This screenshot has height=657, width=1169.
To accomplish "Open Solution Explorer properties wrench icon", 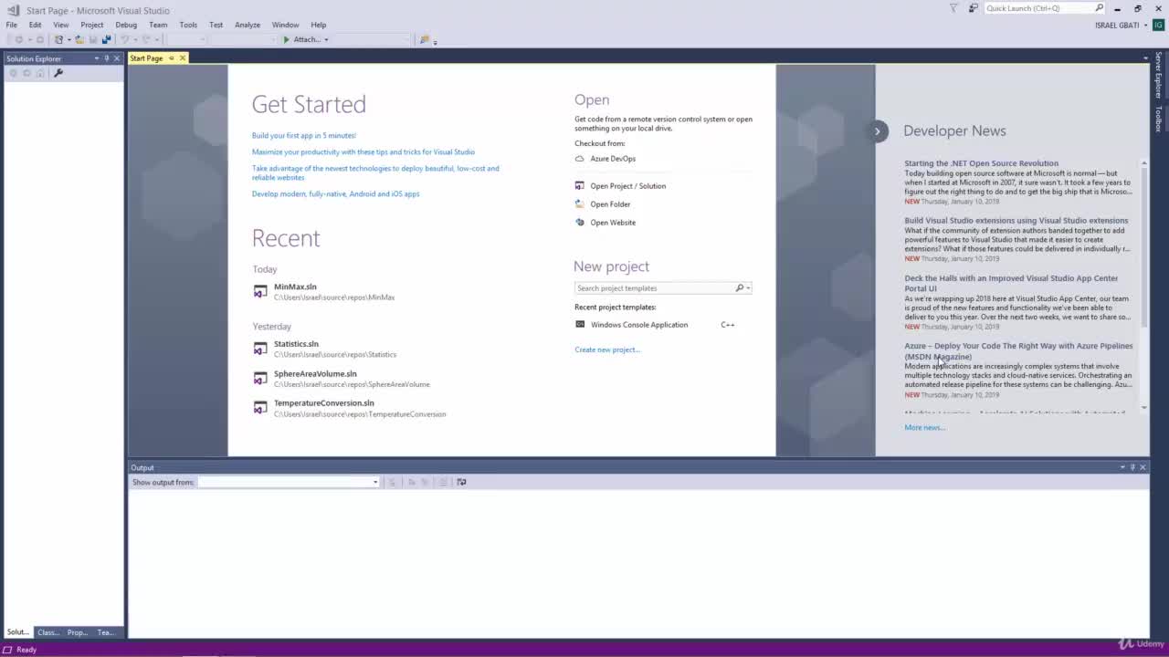I will click(58, 73).
